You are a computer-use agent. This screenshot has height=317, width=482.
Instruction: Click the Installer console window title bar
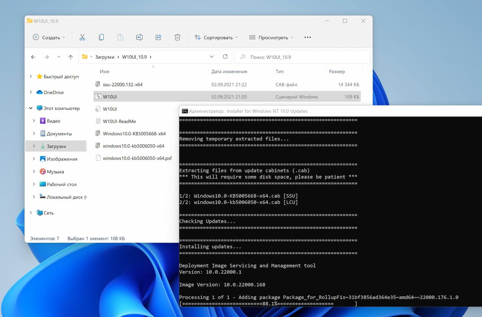(x=330, y=111)
